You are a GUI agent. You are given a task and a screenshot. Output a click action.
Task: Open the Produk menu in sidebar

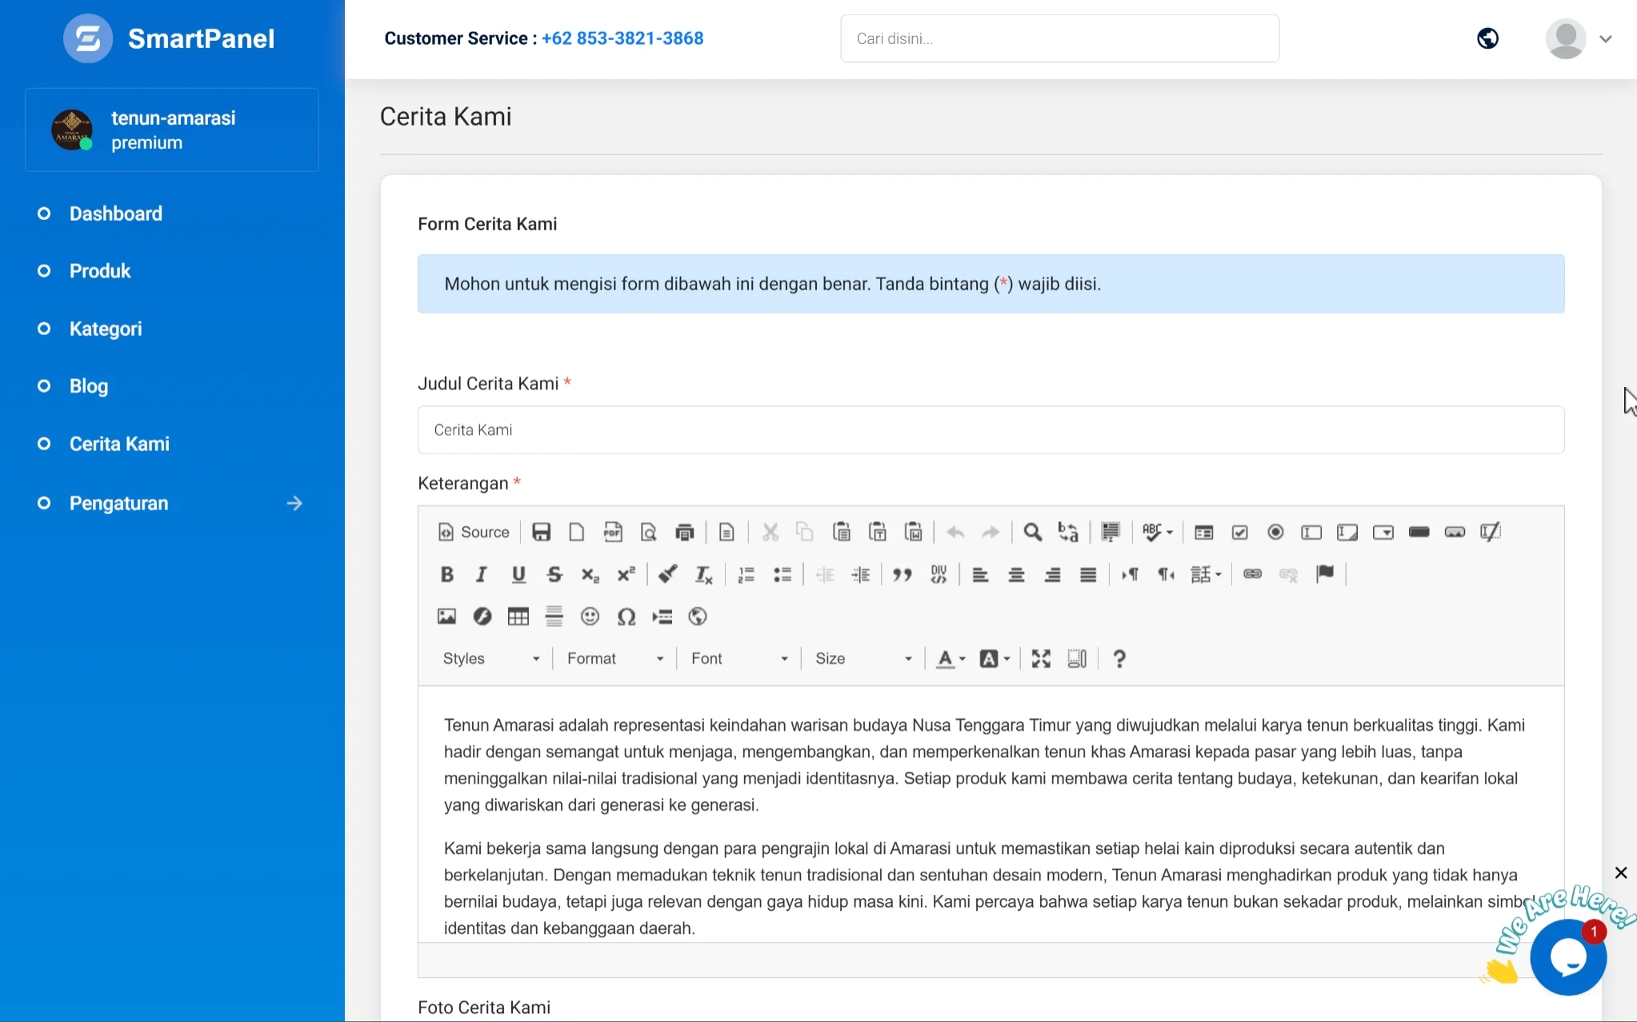(x=100, y=271)
